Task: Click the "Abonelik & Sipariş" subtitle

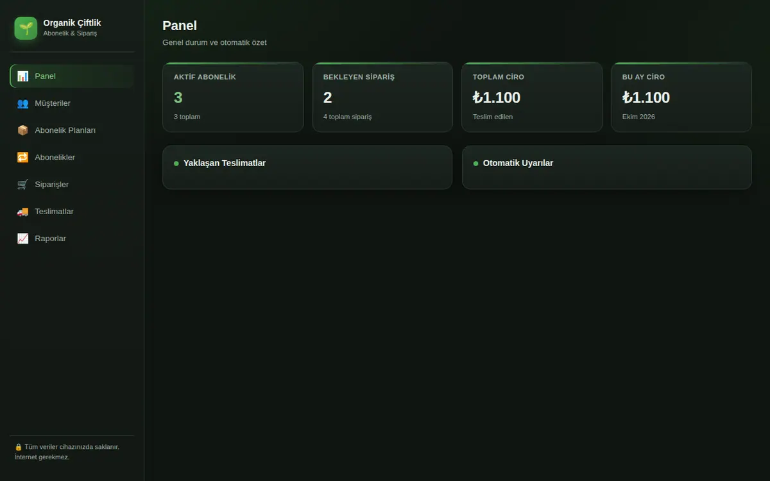Action: [70, 33]
